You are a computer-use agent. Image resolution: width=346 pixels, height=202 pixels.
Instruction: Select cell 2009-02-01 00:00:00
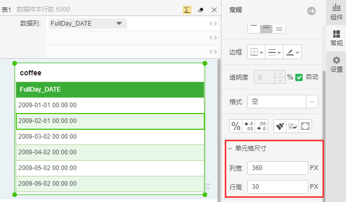[x=110, y=121]
